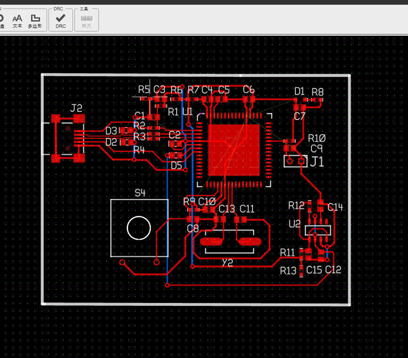Viewport: 408px width, 358px height.
Task: Select the right pad of crystal Y2
Action: (250, 242)
